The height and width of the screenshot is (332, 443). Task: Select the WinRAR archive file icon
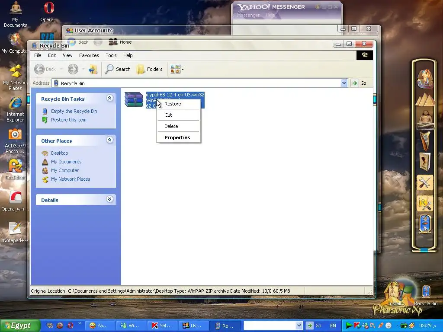[134, 99]
